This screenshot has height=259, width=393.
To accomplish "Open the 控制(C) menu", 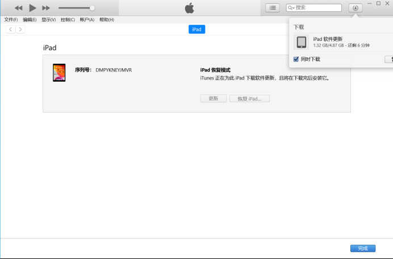I will pyautogui.click(x=68, y=20).
